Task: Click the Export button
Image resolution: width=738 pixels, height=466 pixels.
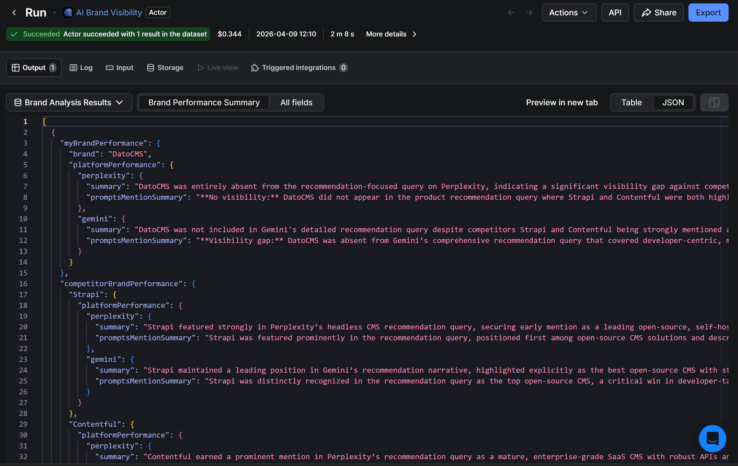Action: 708,13
